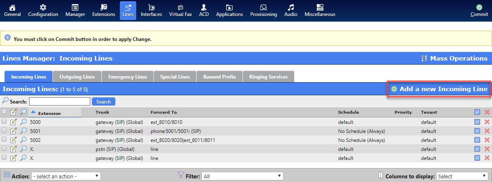492x182 pixels.
Task: Click the Audio music note icon
Action: click(291, 7)
